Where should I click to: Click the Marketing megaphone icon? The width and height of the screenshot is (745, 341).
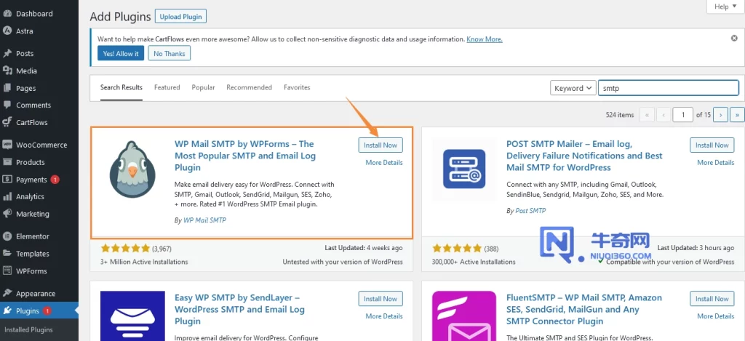pos(7,214)
